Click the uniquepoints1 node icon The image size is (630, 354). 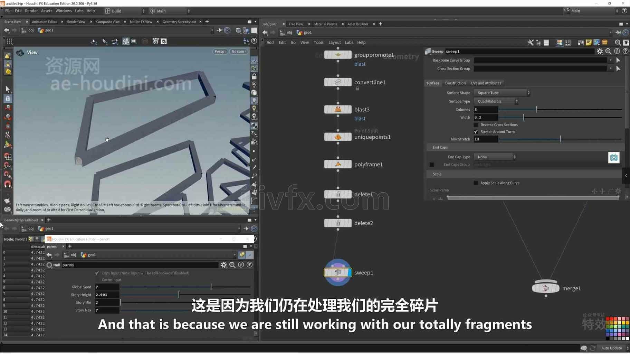338,137
